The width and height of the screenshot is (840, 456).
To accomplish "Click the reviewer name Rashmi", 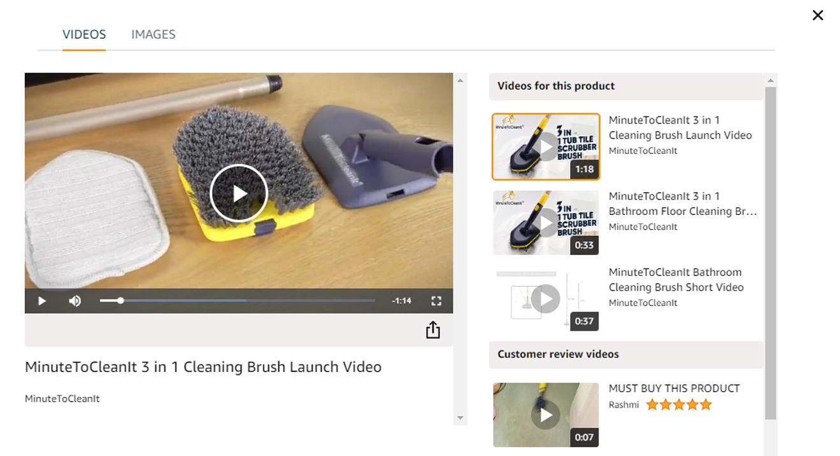I will coord(624,404).
